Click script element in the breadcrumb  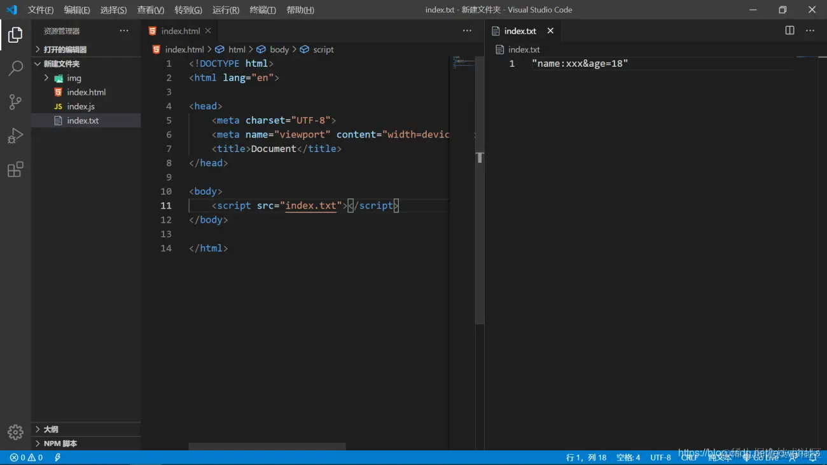pos(317,49)
